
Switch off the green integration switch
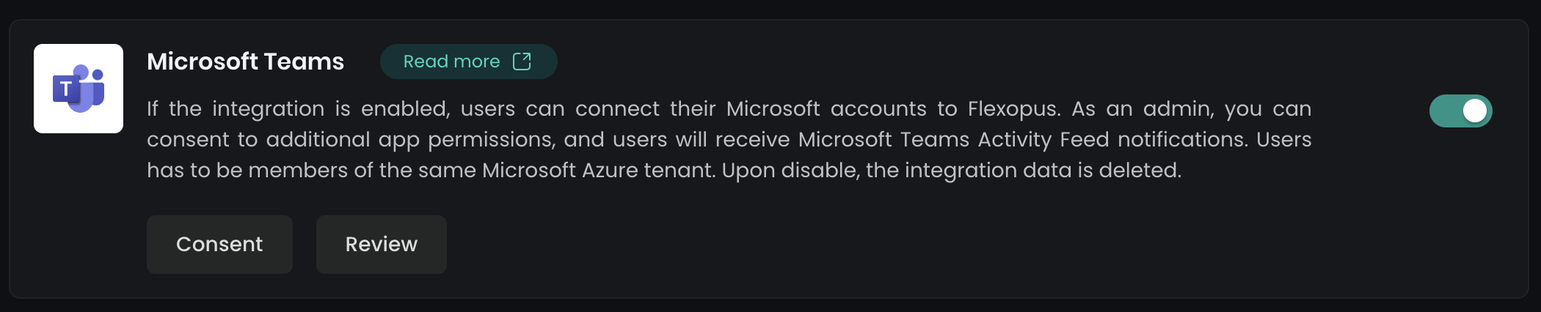(1460, 111)
